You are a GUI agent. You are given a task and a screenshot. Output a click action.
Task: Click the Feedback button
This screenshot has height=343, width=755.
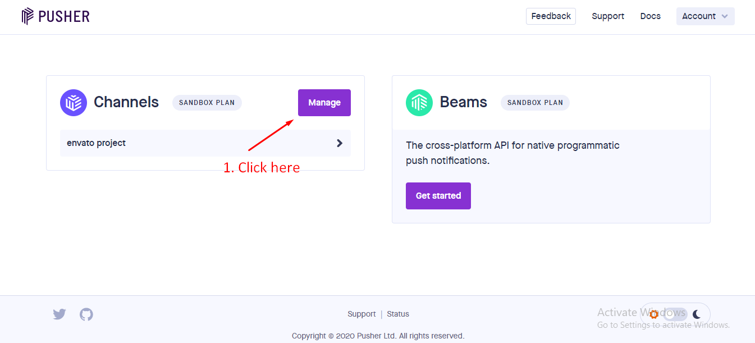pos(551,16)
